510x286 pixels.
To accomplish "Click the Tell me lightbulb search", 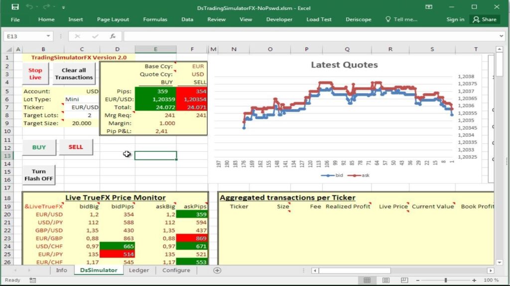I will point(401,19).
